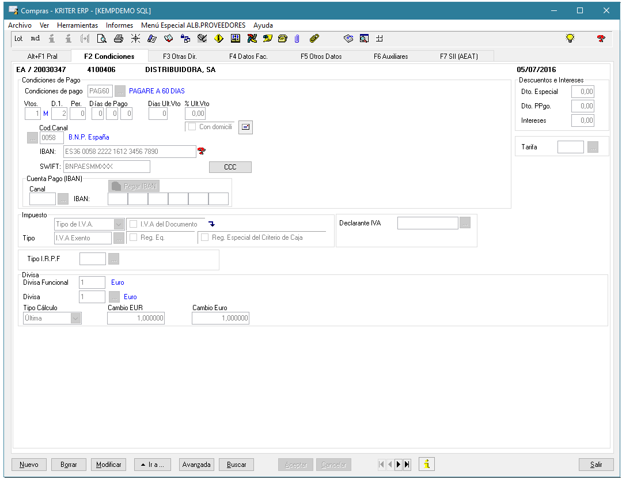Open Menú Especial ALB.PROVEEDORES menu
622x479 pixels.
click(x=193, y=25)
